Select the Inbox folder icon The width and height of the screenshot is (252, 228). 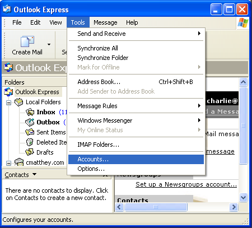click(30, 112)
